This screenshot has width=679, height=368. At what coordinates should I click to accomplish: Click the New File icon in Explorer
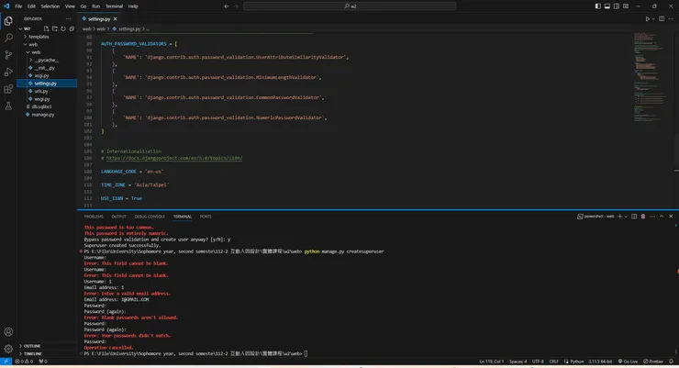click(x=48, y=27)
